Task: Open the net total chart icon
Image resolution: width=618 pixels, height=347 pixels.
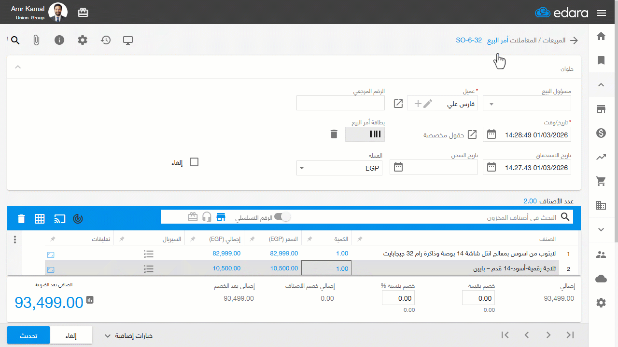Action: pyautogui.click(x=90, y=300)
